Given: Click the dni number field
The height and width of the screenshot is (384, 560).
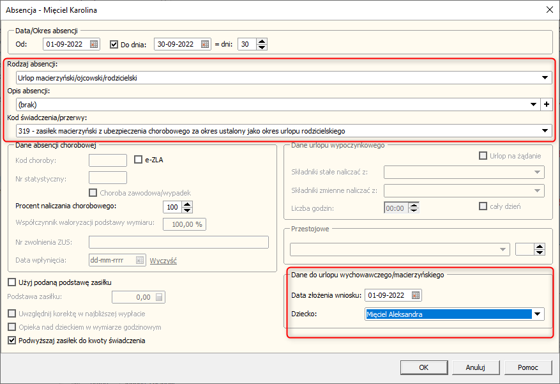Looking at the screenshot, I should coord(247,44).
